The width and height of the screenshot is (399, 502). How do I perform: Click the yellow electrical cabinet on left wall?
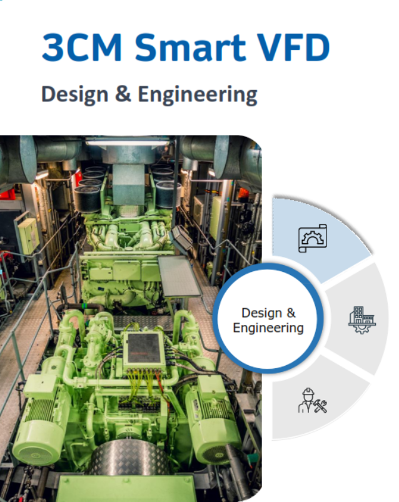tap(28, 235)
